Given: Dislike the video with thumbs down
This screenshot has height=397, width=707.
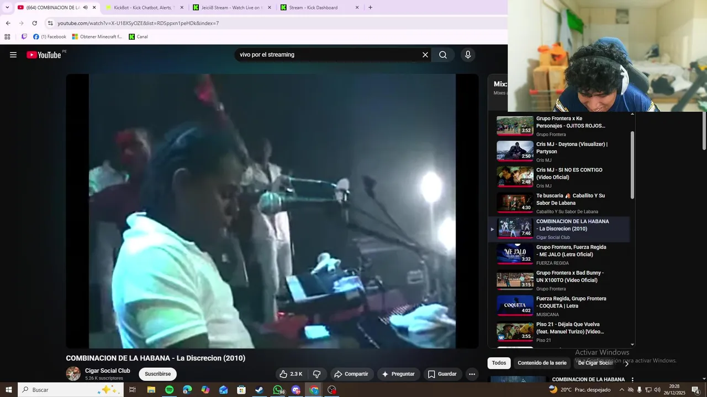Looking at the screenshot, I should tap(317, 374).
